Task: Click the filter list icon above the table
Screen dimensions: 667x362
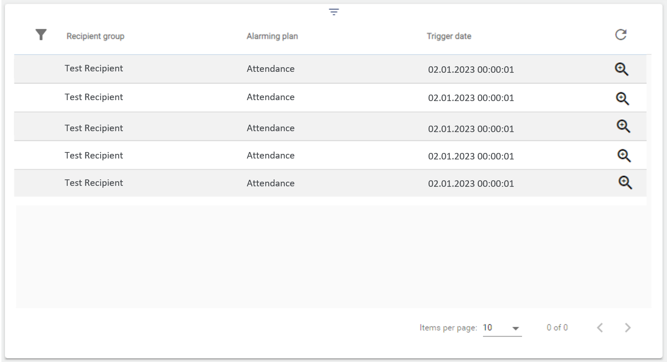Action: 333,13
